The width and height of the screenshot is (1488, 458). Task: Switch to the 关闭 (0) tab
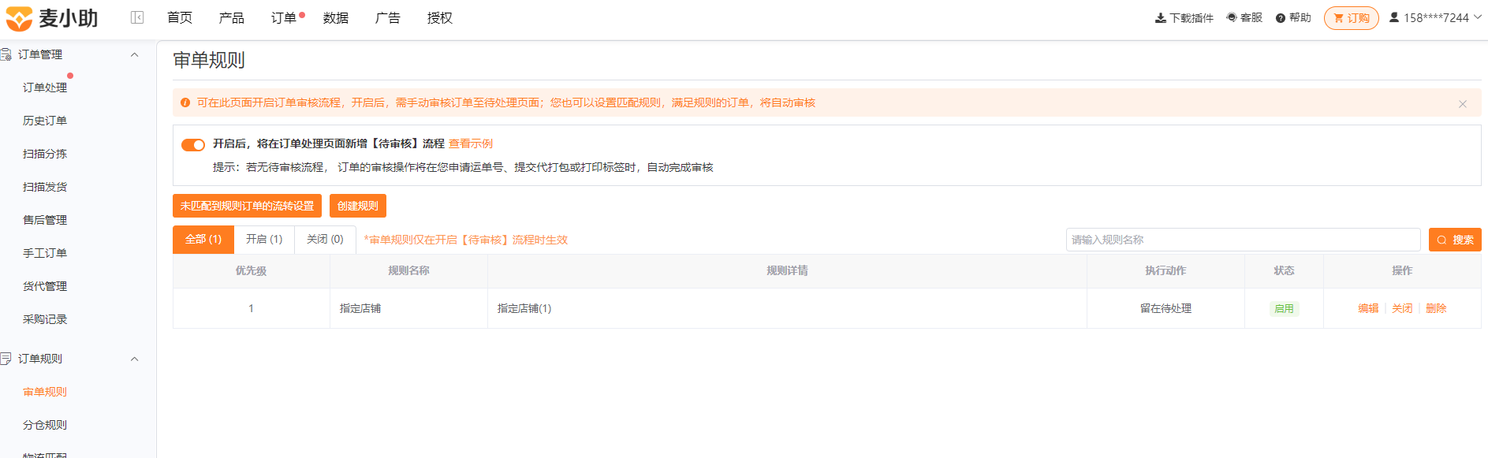coord(325,239)
